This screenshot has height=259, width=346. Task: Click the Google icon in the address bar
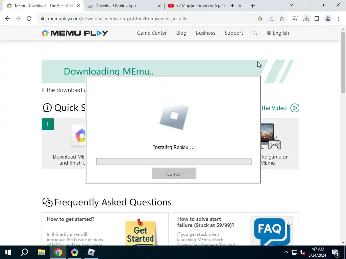tap(260, 19)
